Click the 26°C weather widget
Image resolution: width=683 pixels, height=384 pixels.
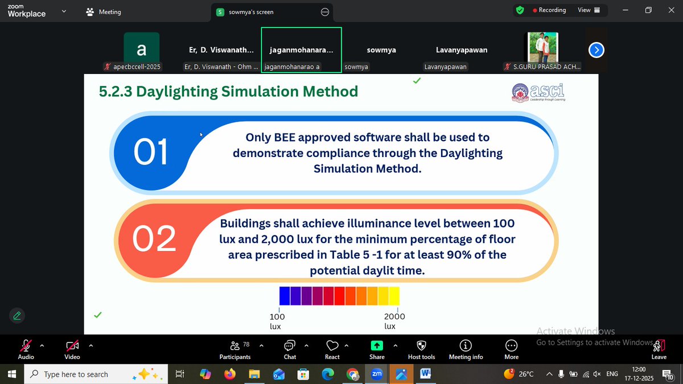click(519, 374)
